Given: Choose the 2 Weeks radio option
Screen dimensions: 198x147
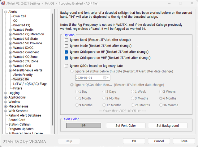Looking at the screenshot, I should [x=161, y=91].
